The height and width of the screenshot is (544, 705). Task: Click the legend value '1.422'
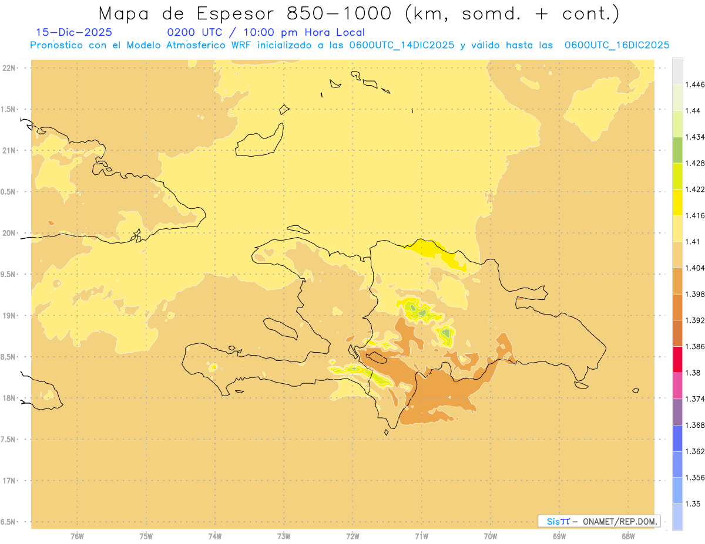pos(694,190)
